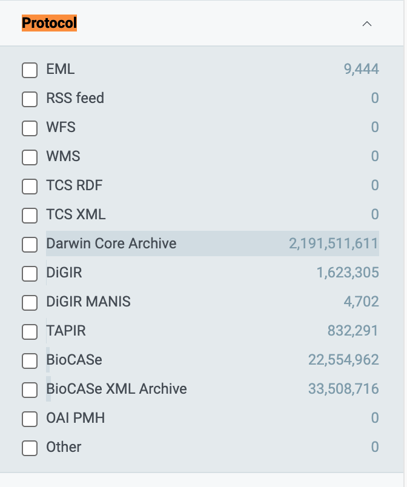Collapse the Protocol filter section

click(366, 23)
